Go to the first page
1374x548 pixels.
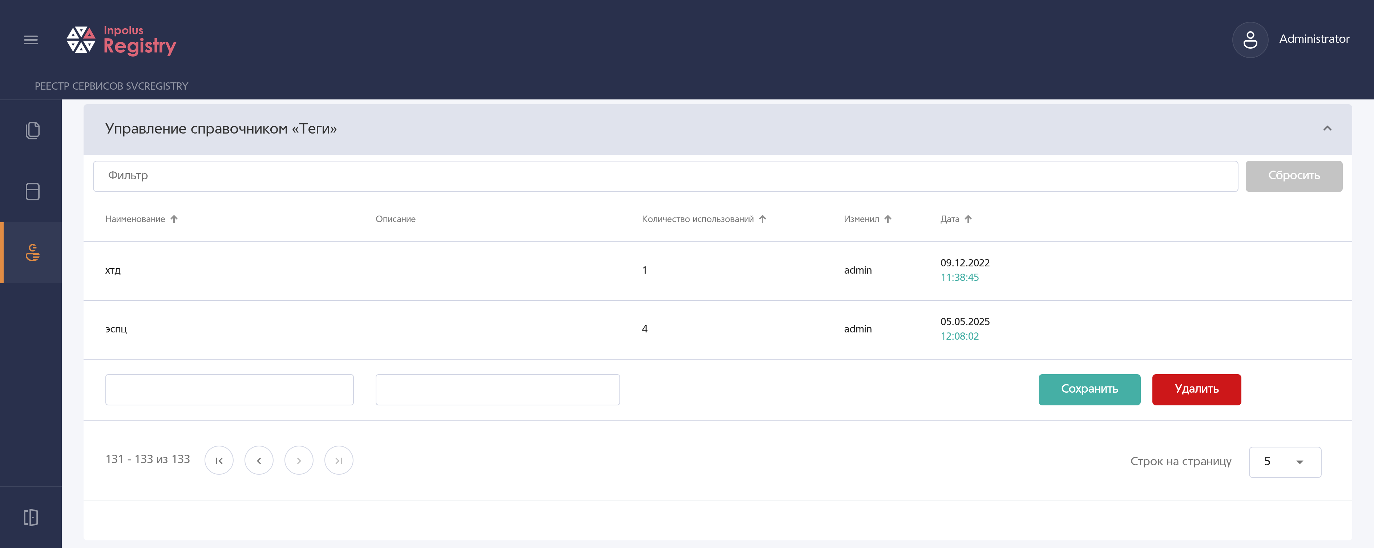click(219, 460)
